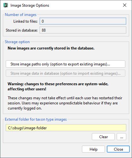
Task: Click the 'Linked to files:' label
Action: pos(26,21)
